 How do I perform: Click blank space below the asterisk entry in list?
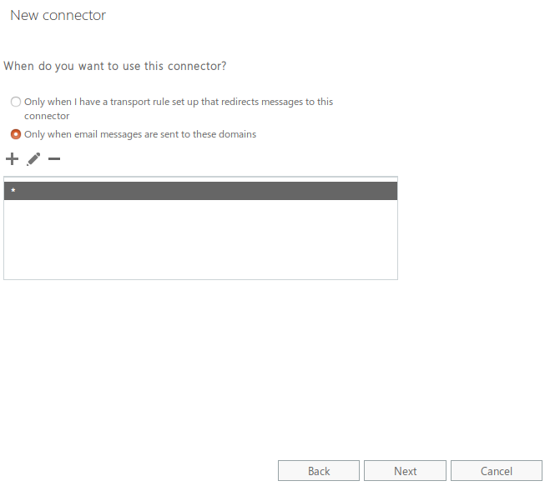click(x=200, y=239)
